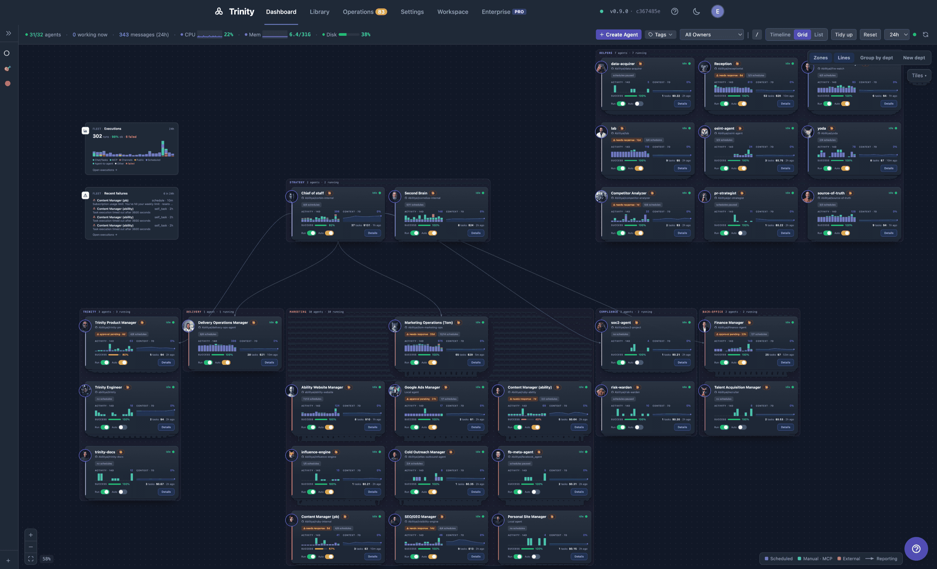The image size is (937, 569).
Task: Toggle the Lines button
Action: (843, 58)
